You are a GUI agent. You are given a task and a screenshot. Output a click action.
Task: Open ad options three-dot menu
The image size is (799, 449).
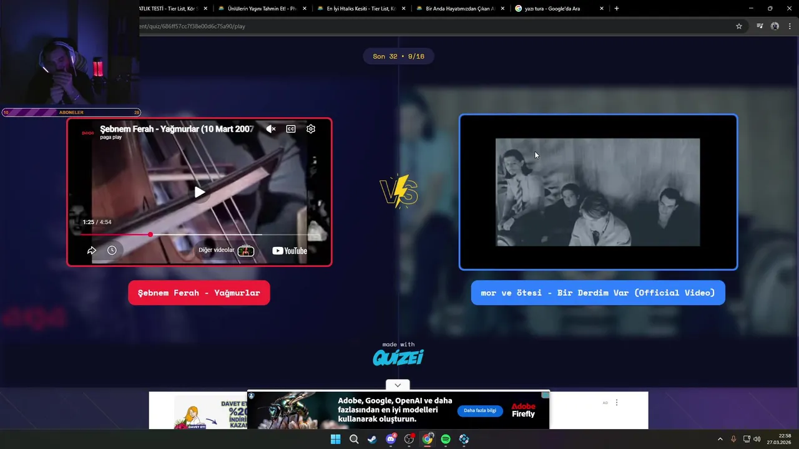click(617, 403)
